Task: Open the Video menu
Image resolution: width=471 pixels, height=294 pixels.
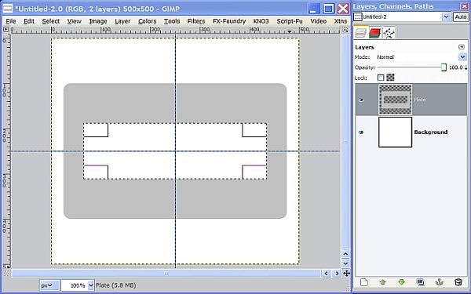Action: 319,21
